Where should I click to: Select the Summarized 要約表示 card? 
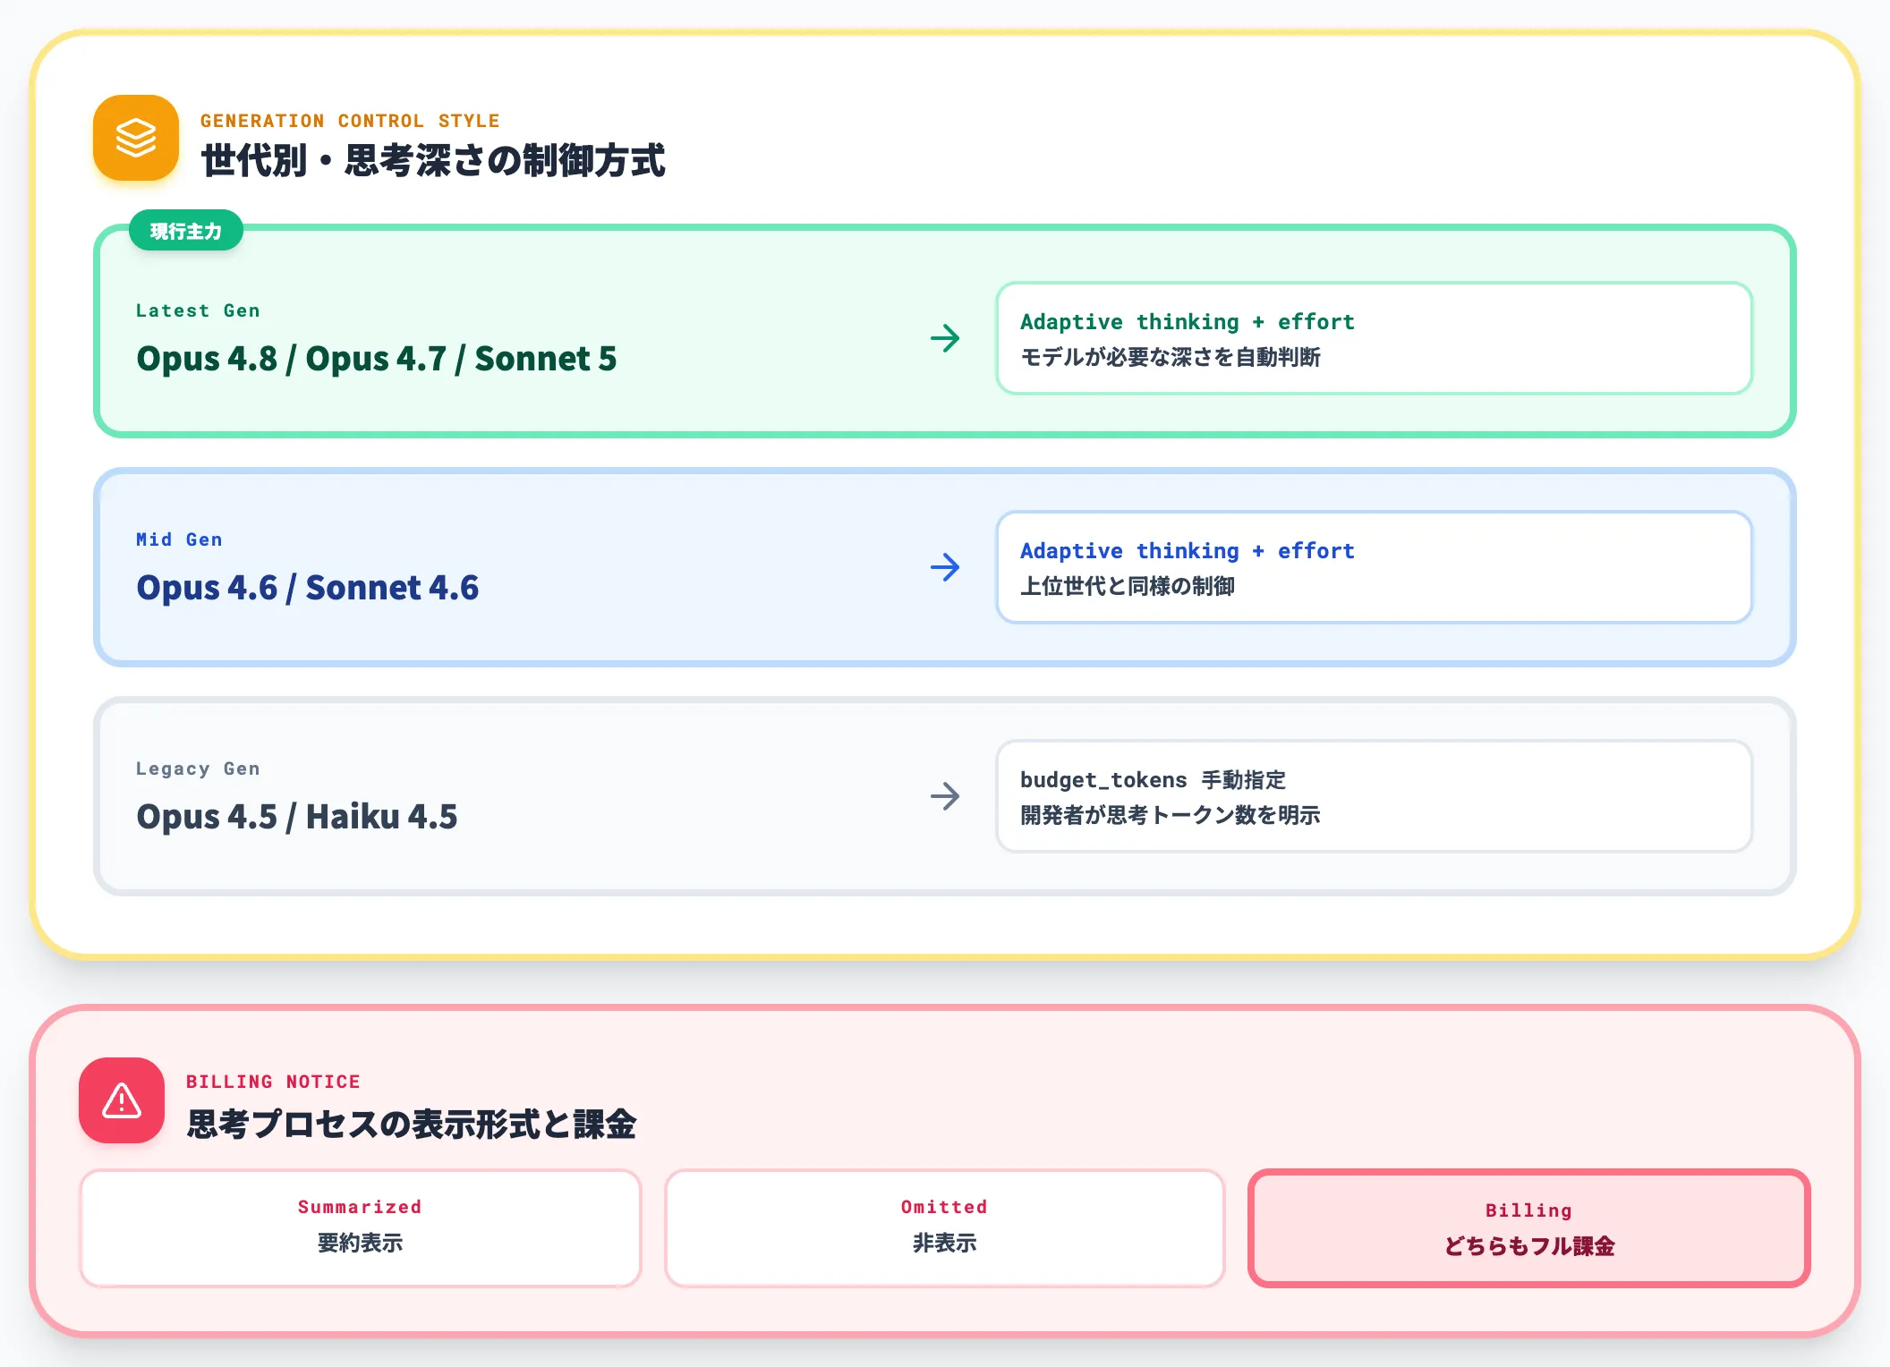click(x=361, y=1228)
